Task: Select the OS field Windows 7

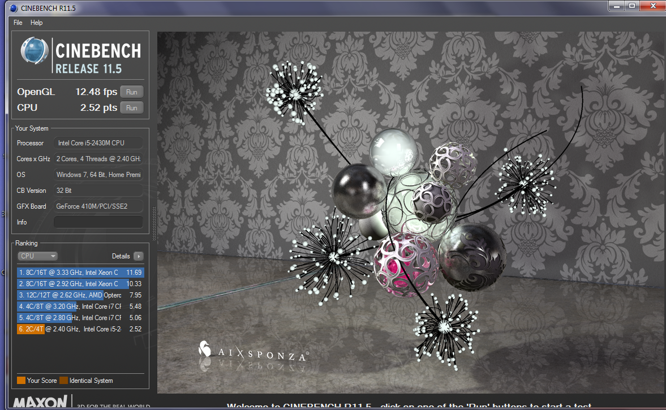Action: tap(98, 174)
